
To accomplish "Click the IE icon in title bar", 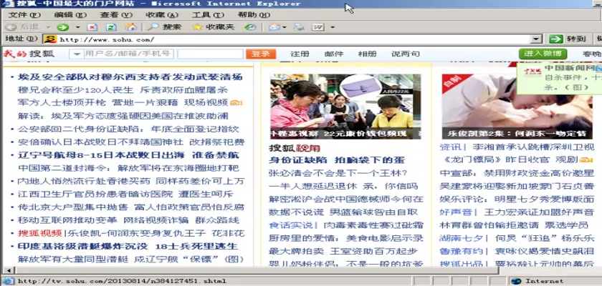I will 8,4.
